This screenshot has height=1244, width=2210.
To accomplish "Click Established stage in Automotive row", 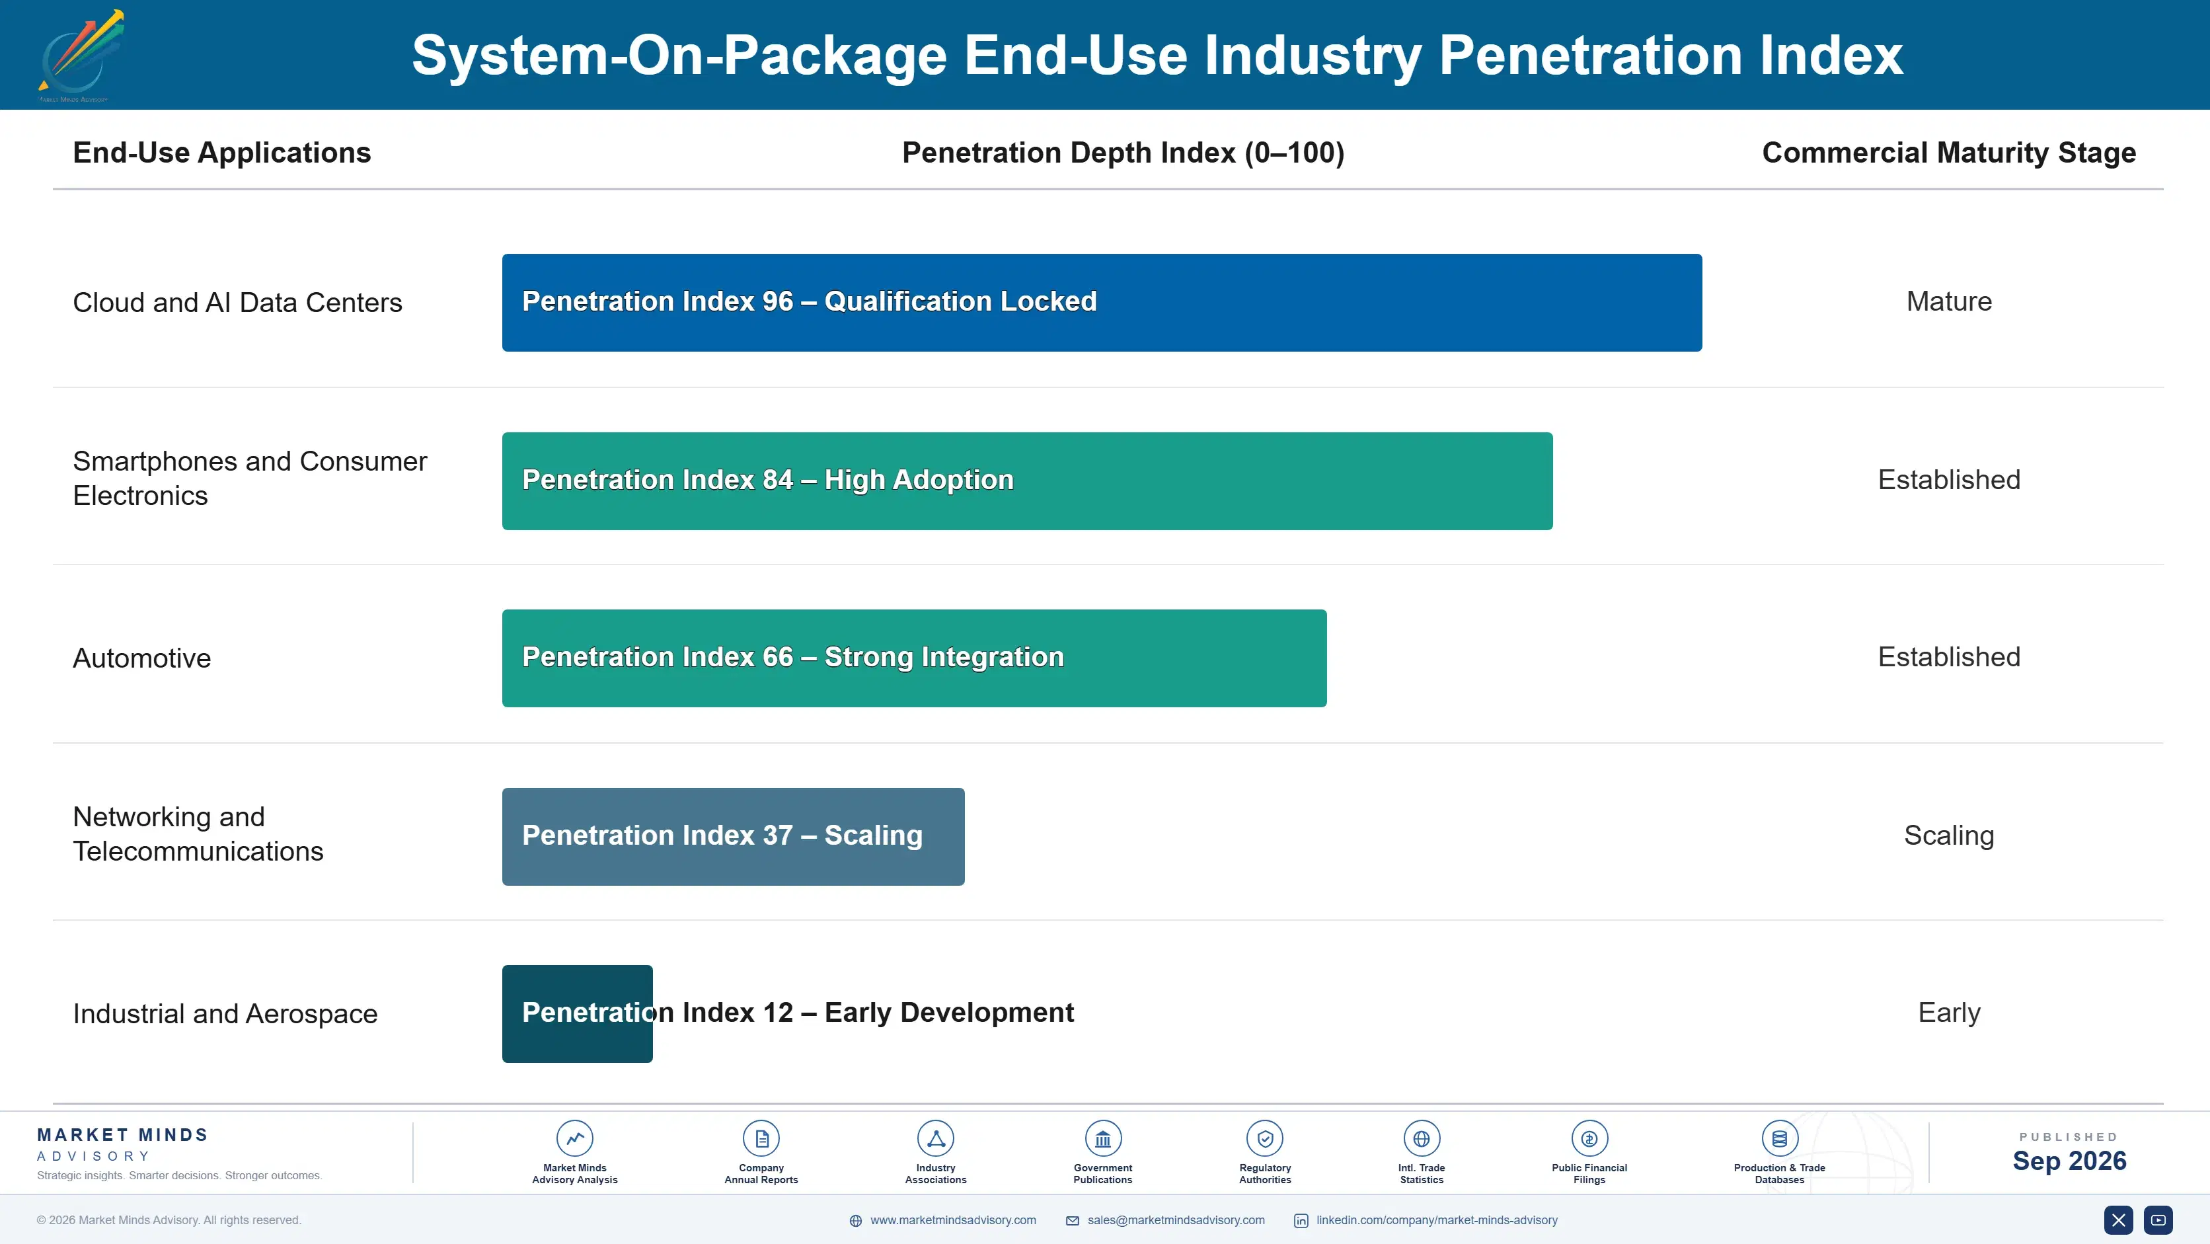I will click(1949, 656).
